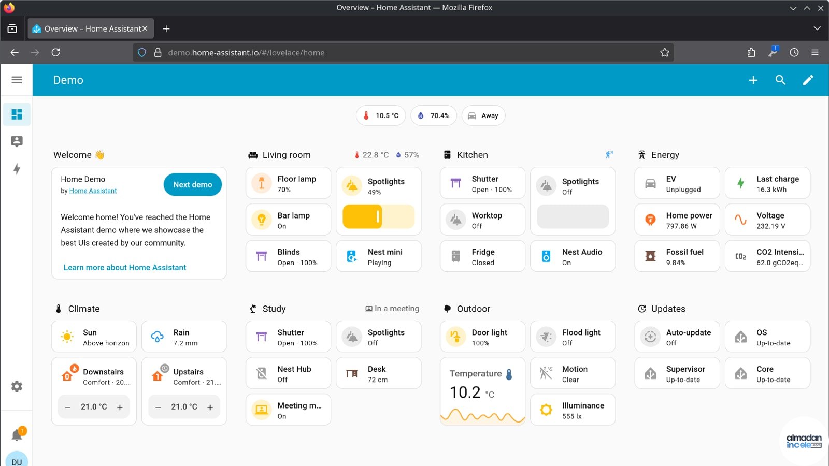829x466 pixels.
Task: Toggle the Flood light icon
Action: [546, 337]
